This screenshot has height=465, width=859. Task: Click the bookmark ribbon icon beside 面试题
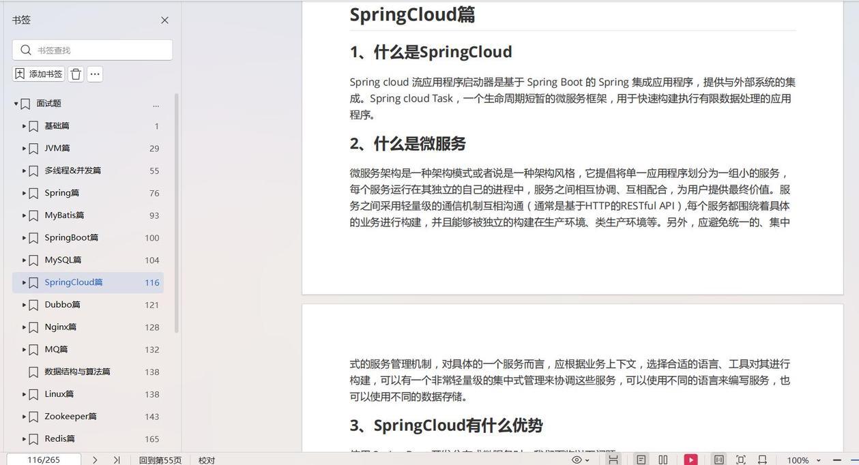(25, 104)
